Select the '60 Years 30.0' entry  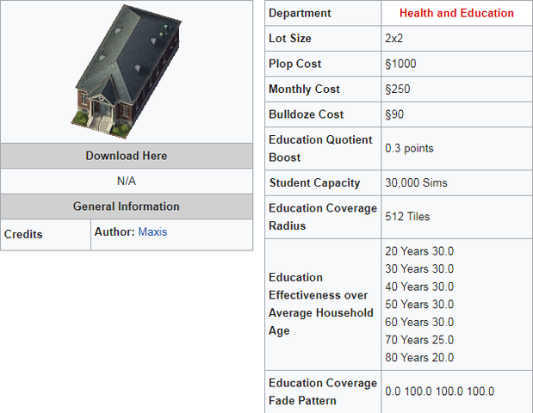[x=419, y=322]
